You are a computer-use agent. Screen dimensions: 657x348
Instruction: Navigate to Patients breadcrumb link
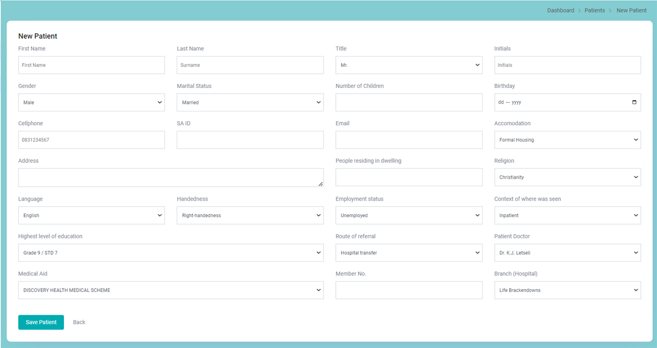594,10
